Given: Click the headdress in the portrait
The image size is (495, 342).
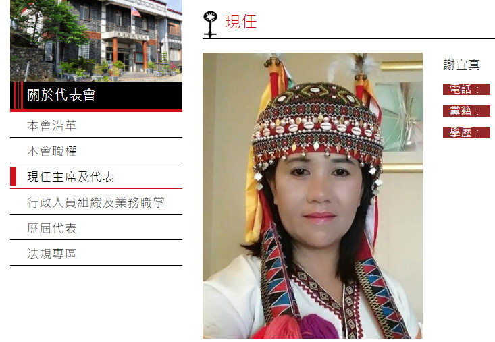Looking at the screenshot, I should pyautogui.click(x=317, y=123).
